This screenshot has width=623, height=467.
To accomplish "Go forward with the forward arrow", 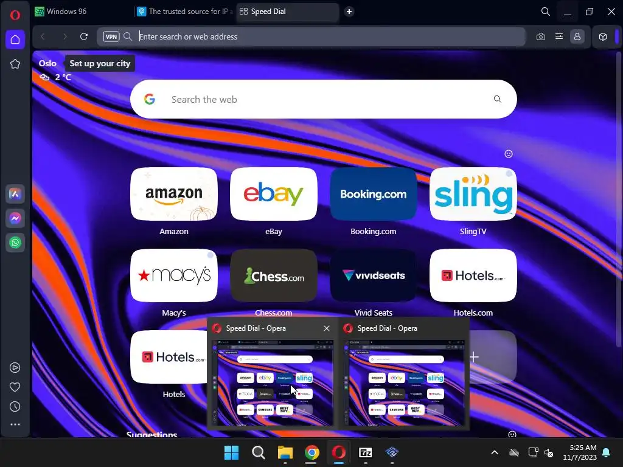I will (x=64, y=36).
